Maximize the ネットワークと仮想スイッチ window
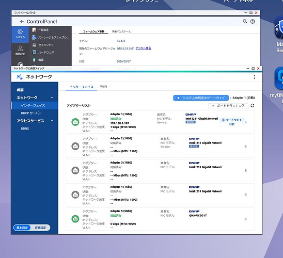This screenshot has height=258, width=283. [253, 69]
